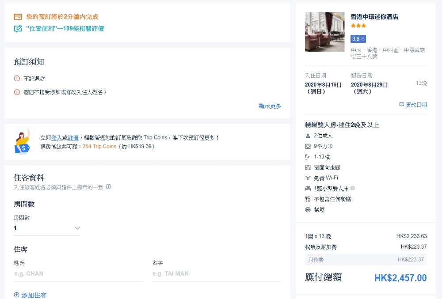Click the no-smoking icon beside 禁煙
The image size is (442, 299).
[x=308, y=210]
